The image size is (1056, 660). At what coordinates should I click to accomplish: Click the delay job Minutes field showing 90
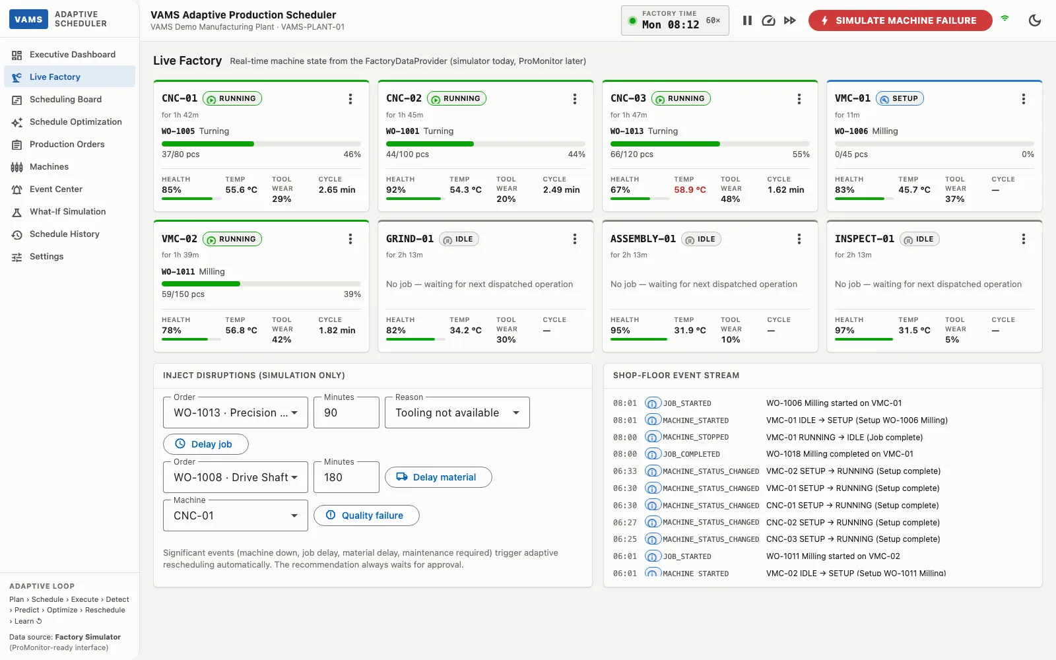[x=346, y=412]
